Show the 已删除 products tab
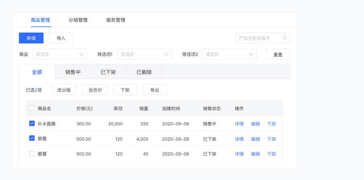This screenshot has width=364, height=180. [x=144, y=72]
